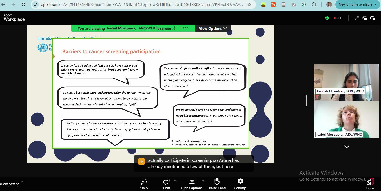Open Zoom Settings gear
381x191 pixels.
pyautogui.click(x=240, y=184)
